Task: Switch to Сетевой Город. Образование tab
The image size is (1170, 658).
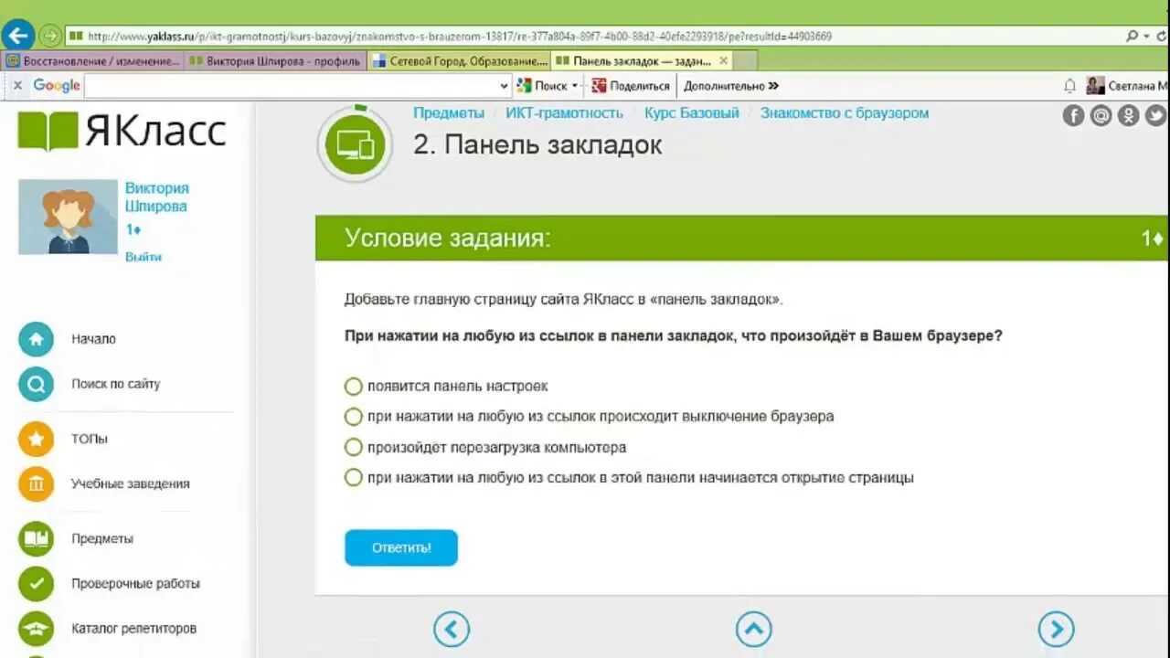Action: pos(459,61)
